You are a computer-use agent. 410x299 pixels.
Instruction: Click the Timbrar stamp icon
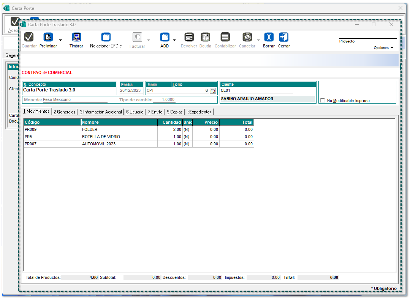76,37
